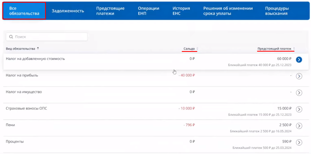Click the Страховые взносы ОПС obligation name

tap(26, 108)
